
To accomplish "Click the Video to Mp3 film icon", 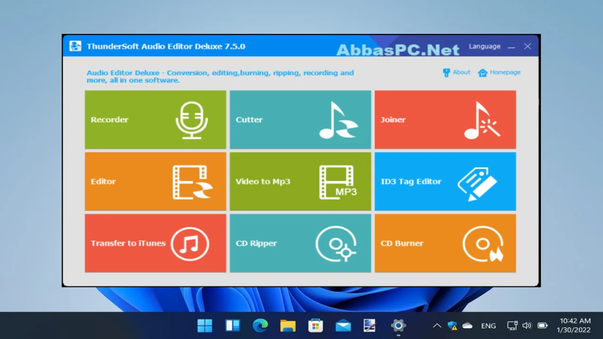I will (x=338, y=182).
